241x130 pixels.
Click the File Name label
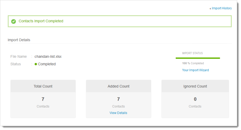[x=19, y=57]
